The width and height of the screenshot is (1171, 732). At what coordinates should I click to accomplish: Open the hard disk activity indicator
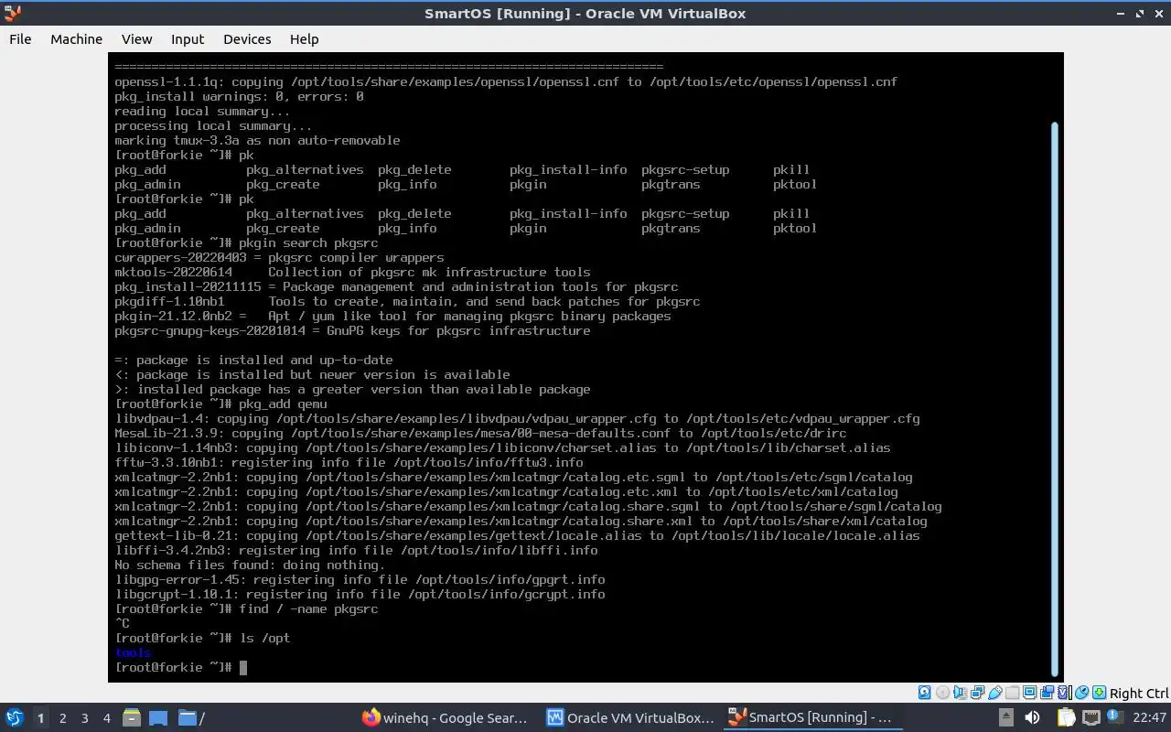coord(924,693)
